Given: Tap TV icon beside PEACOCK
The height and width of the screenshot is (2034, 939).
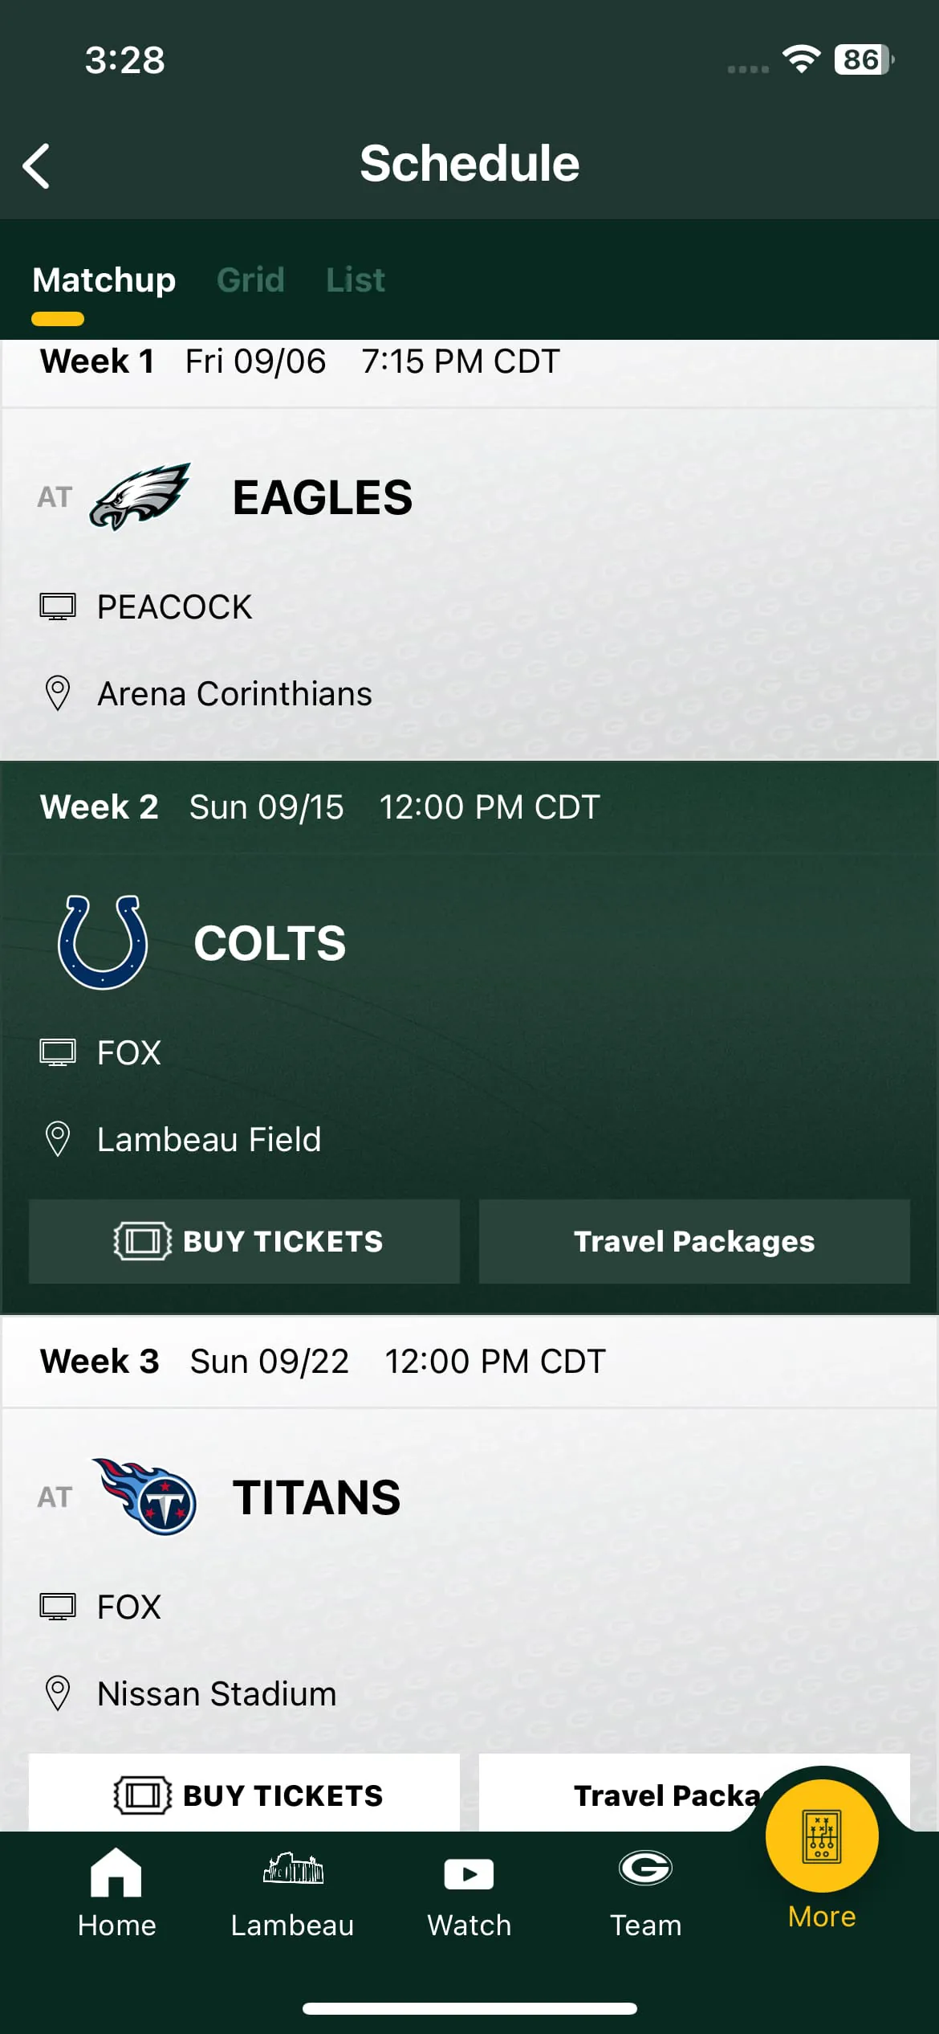Looking at the screenshot, I should 58,607.
